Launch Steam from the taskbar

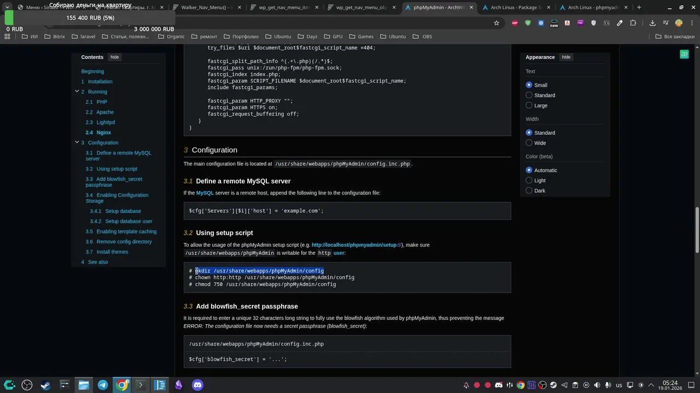click(45, 385)
